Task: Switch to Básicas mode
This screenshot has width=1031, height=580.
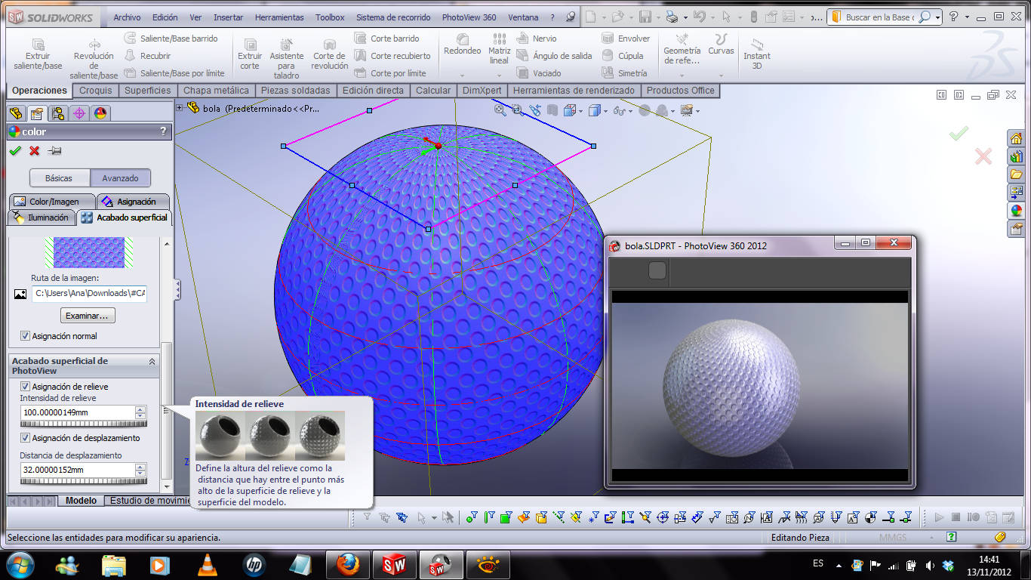Action: pos(59,178)
